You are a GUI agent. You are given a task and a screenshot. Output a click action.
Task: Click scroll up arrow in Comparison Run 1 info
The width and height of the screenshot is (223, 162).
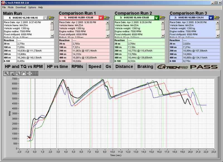tap(108, 23)
